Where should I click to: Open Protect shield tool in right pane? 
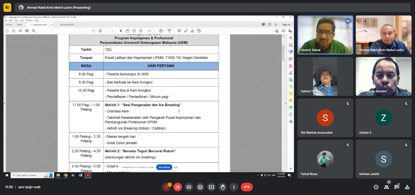point(291,114)
